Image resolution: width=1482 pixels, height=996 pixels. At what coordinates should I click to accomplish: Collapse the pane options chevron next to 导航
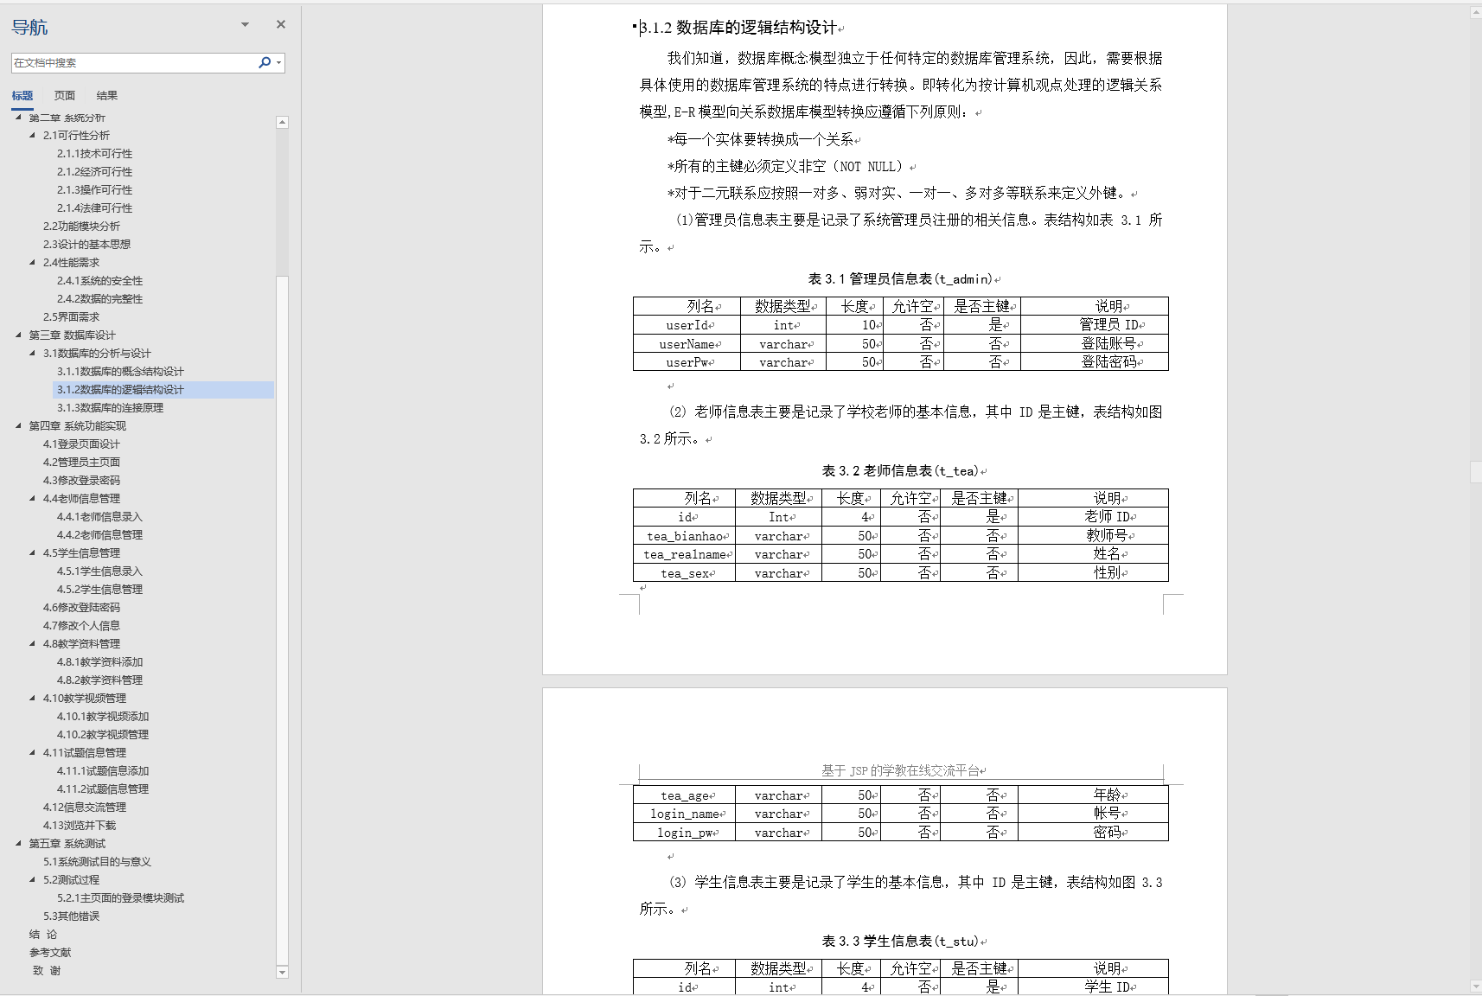pos(245,24)
